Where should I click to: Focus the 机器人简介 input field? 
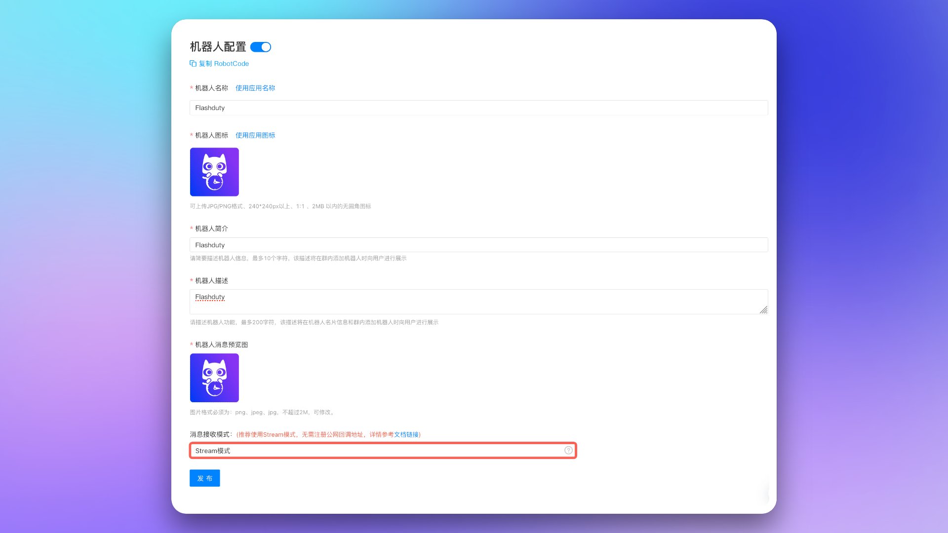coord(478,245)
